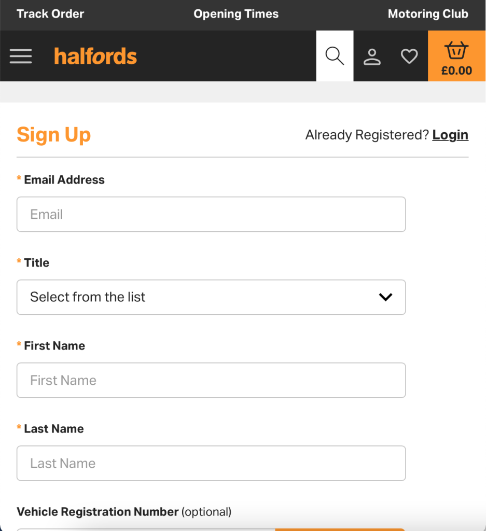
Task: Select the Last Name text box
Action: (211, 463)
